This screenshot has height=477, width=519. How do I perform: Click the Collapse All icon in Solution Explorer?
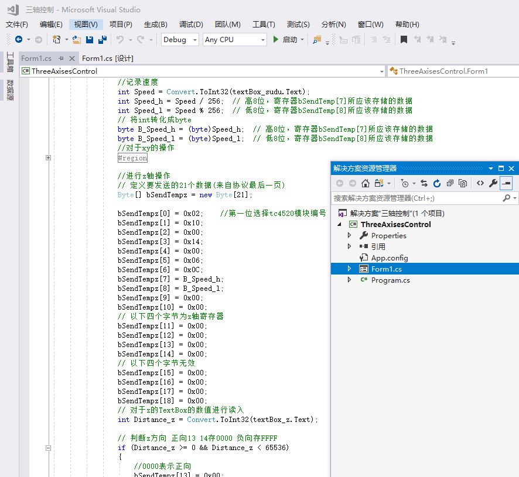point(450,183)
